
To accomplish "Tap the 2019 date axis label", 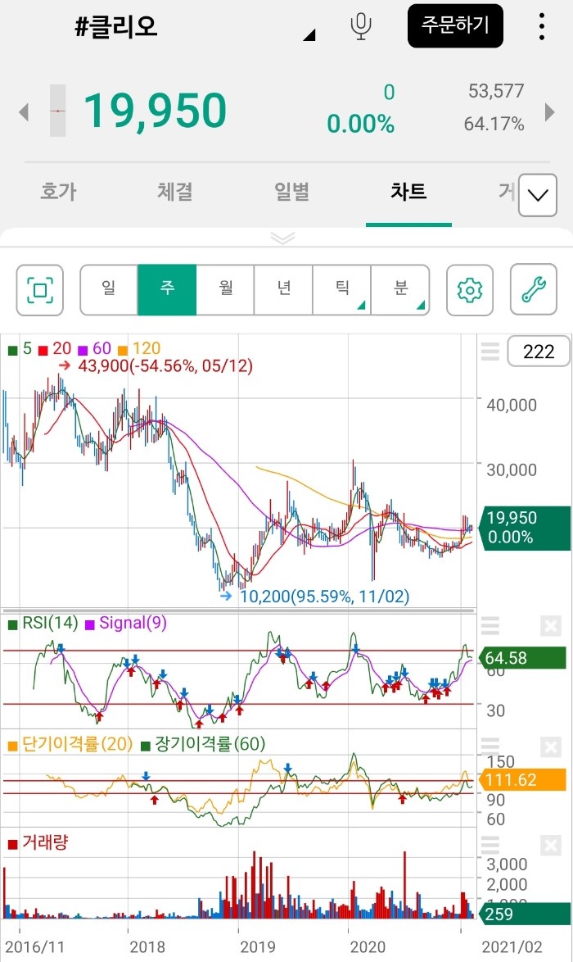I will (257, 946).
